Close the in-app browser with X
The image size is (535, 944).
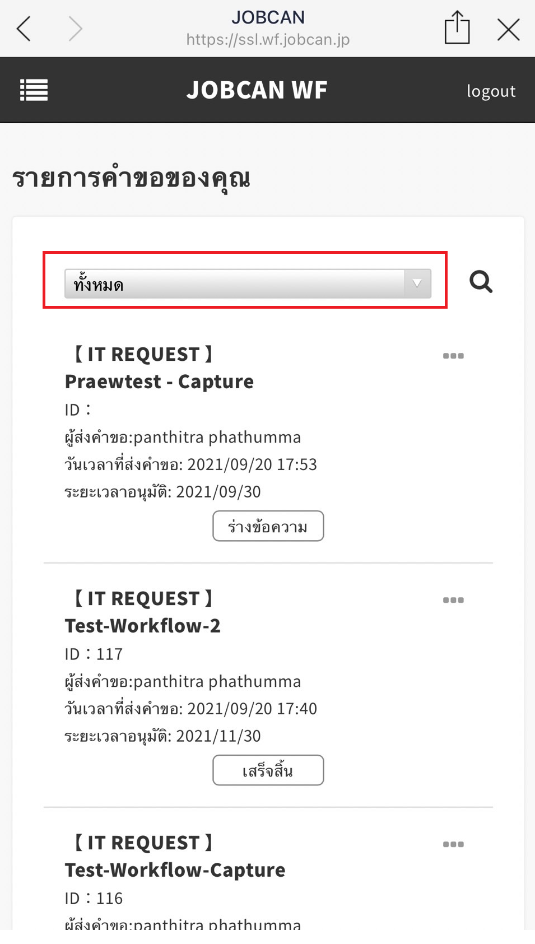click(x=508, y=29)
